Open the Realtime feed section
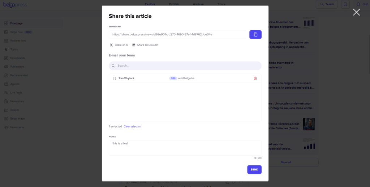This screenshot has height=187, width=370. (18, 41)
